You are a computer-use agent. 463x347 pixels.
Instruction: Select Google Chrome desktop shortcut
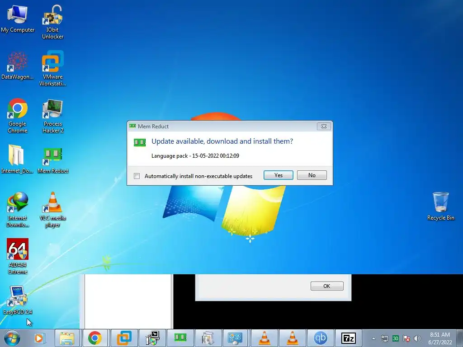(x=18, y=116)
